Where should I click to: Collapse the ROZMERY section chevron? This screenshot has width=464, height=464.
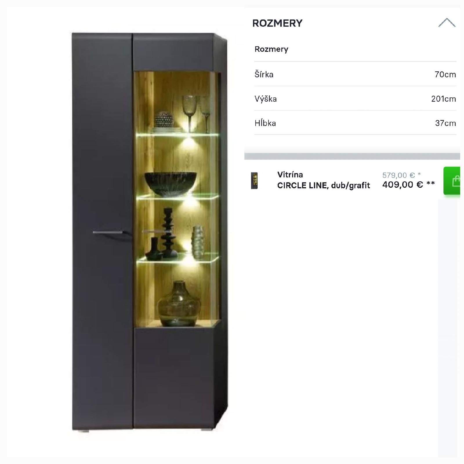click(447, 23)
